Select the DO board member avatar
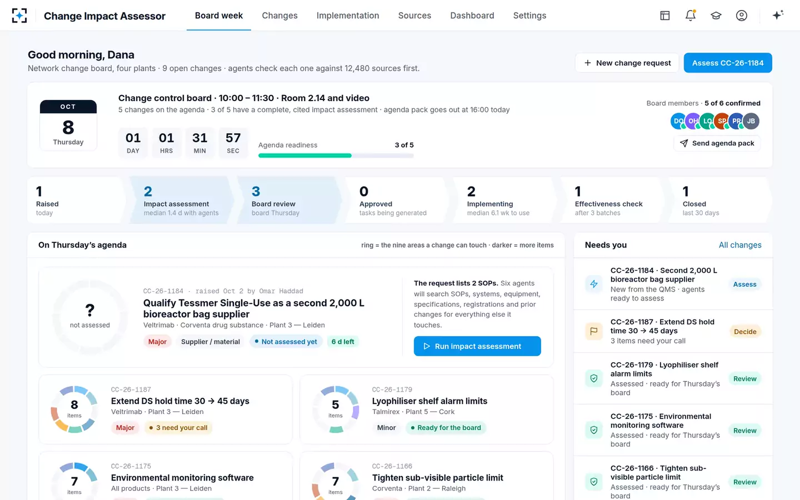Screen dimensions: 800x500 coord(678,121)
